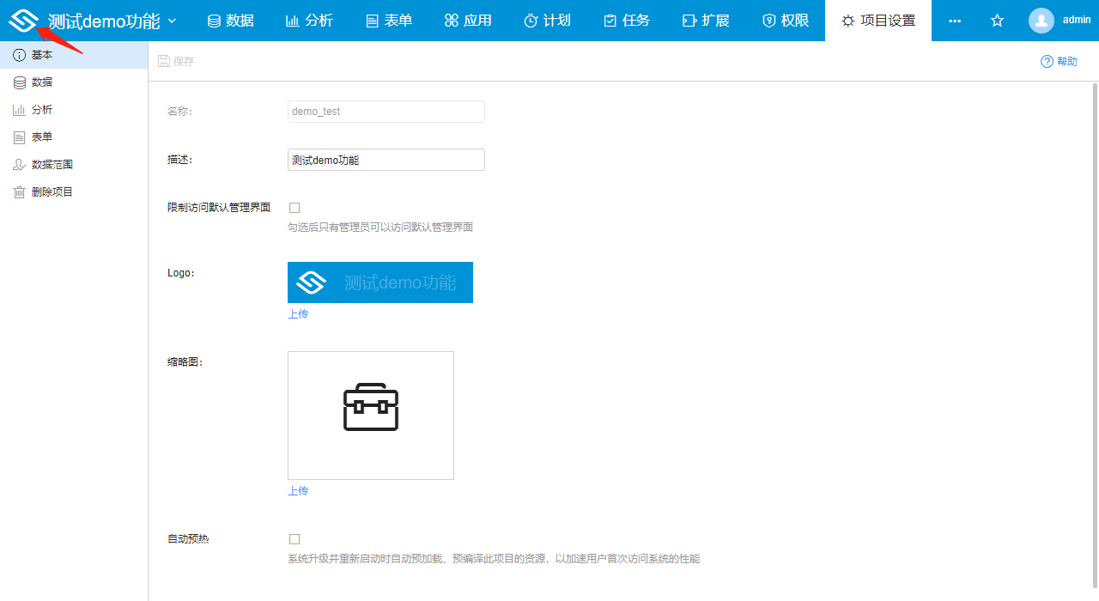Enable 限制访问默认管理界面 checkbox
Image resolution: width=1099 pixels, height=601 pixels.
[294, 207]
